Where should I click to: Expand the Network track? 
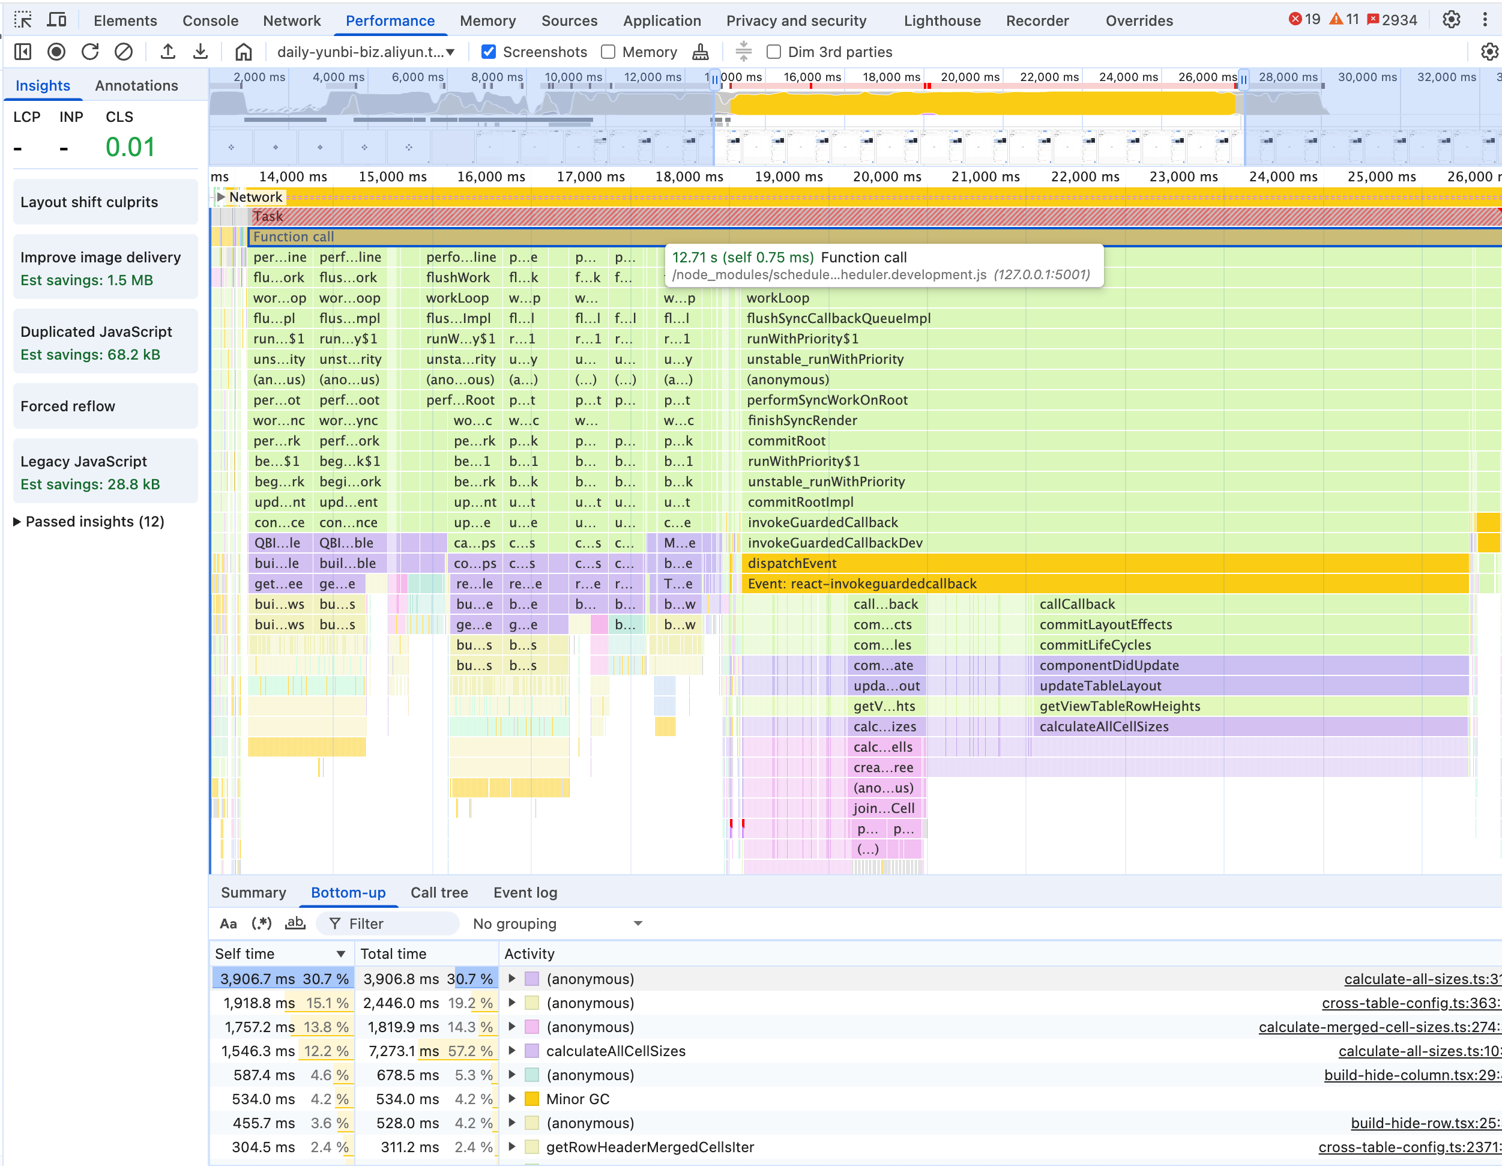tap(221, 197)
